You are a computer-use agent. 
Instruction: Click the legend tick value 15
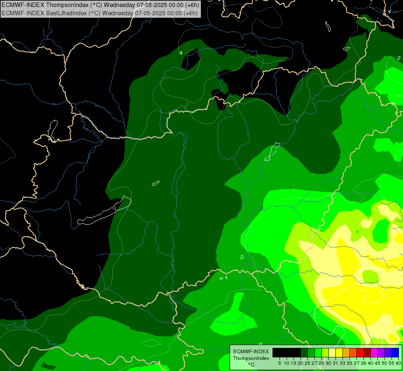click(294, 363)
